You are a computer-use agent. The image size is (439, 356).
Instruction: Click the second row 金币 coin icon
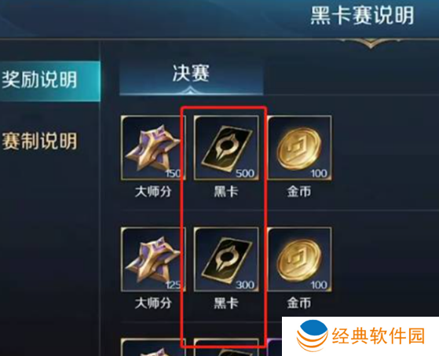[x=299, y=259]
